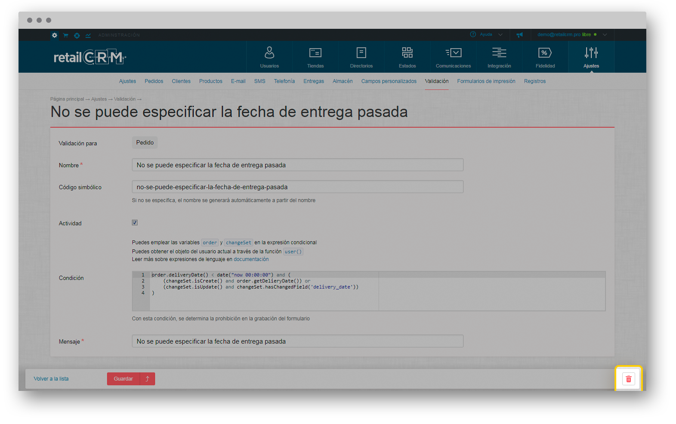The width and height of the screenshot is (676, 424).
Task: Click the ADMINISTRACIÓN label in top bar
Action: point(119,35)
